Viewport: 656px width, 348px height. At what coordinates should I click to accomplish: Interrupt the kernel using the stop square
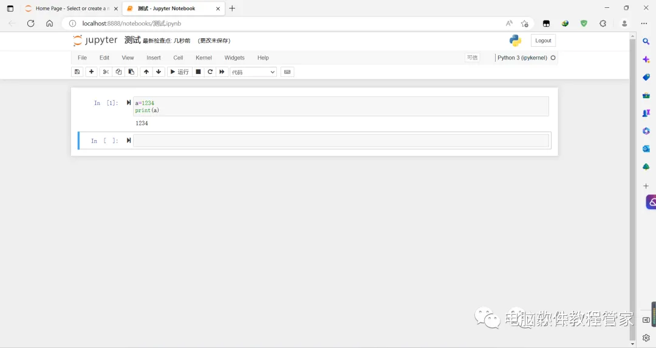point(198,72)
